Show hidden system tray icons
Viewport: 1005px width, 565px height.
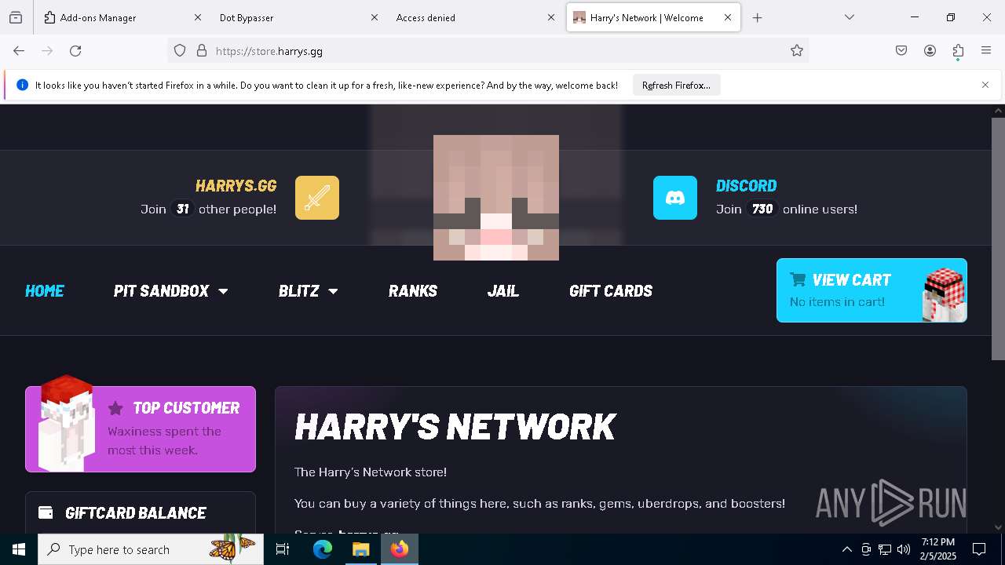[846, 549]
